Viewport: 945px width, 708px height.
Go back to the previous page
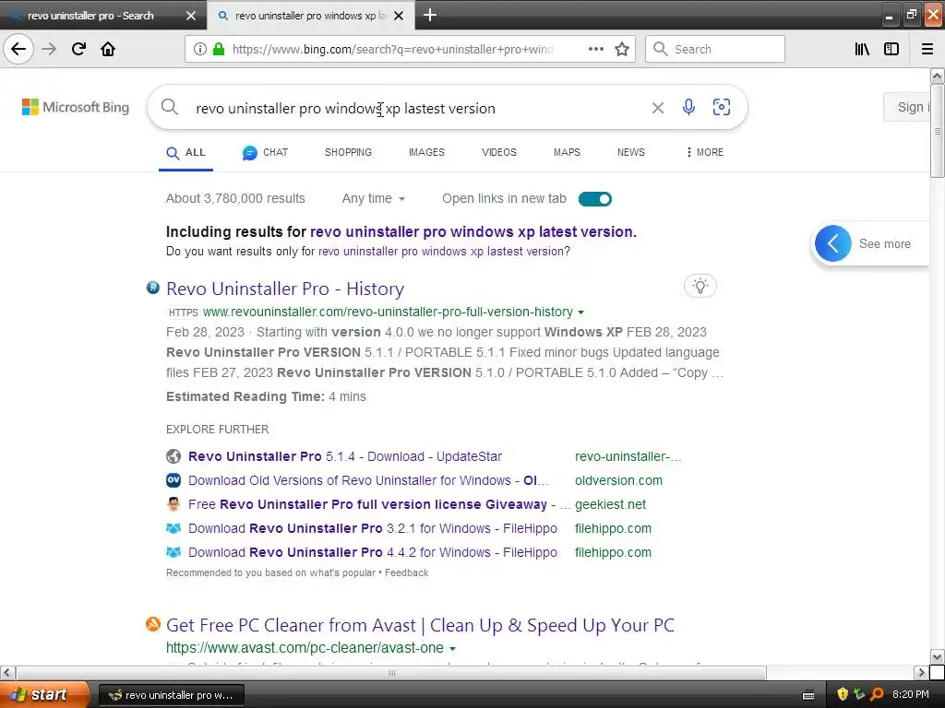[18, 49]
